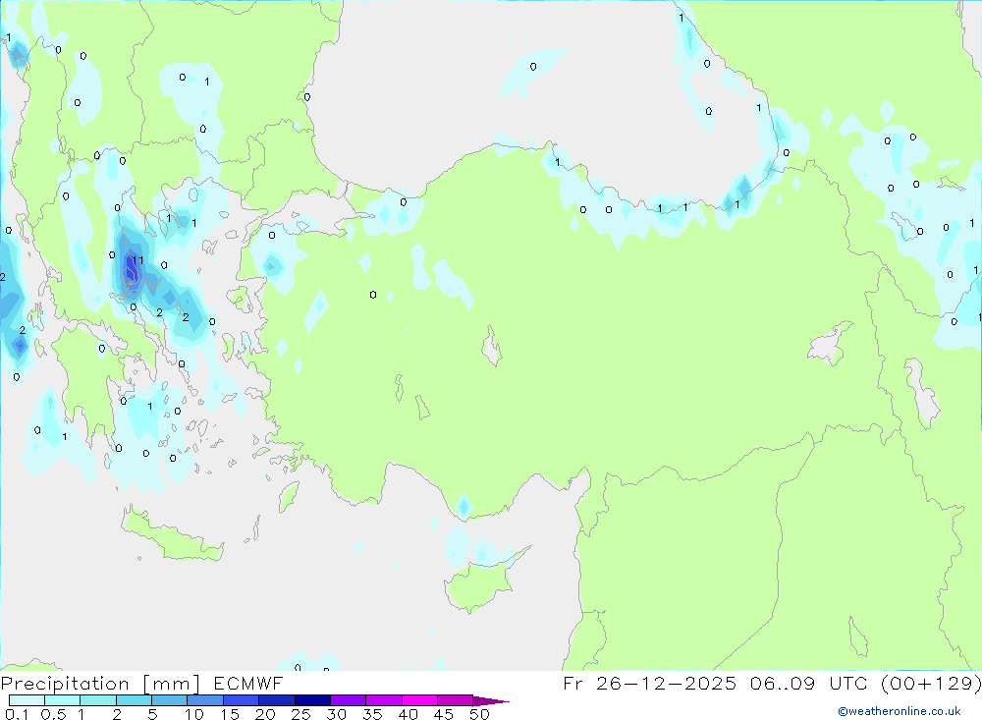Click the over-50 mm arrow legend tip

[491, 701]
